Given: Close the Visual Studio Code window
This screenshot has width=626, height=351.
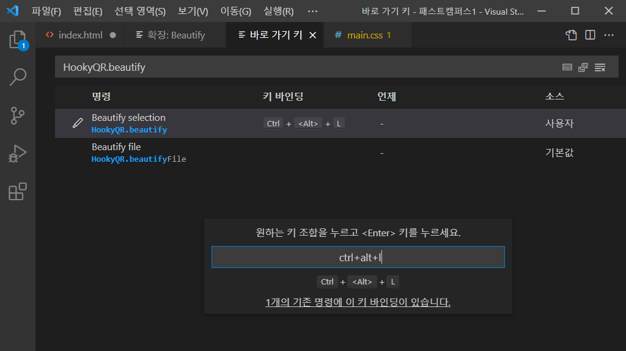Looking at the screenshot, I should 608,11.
